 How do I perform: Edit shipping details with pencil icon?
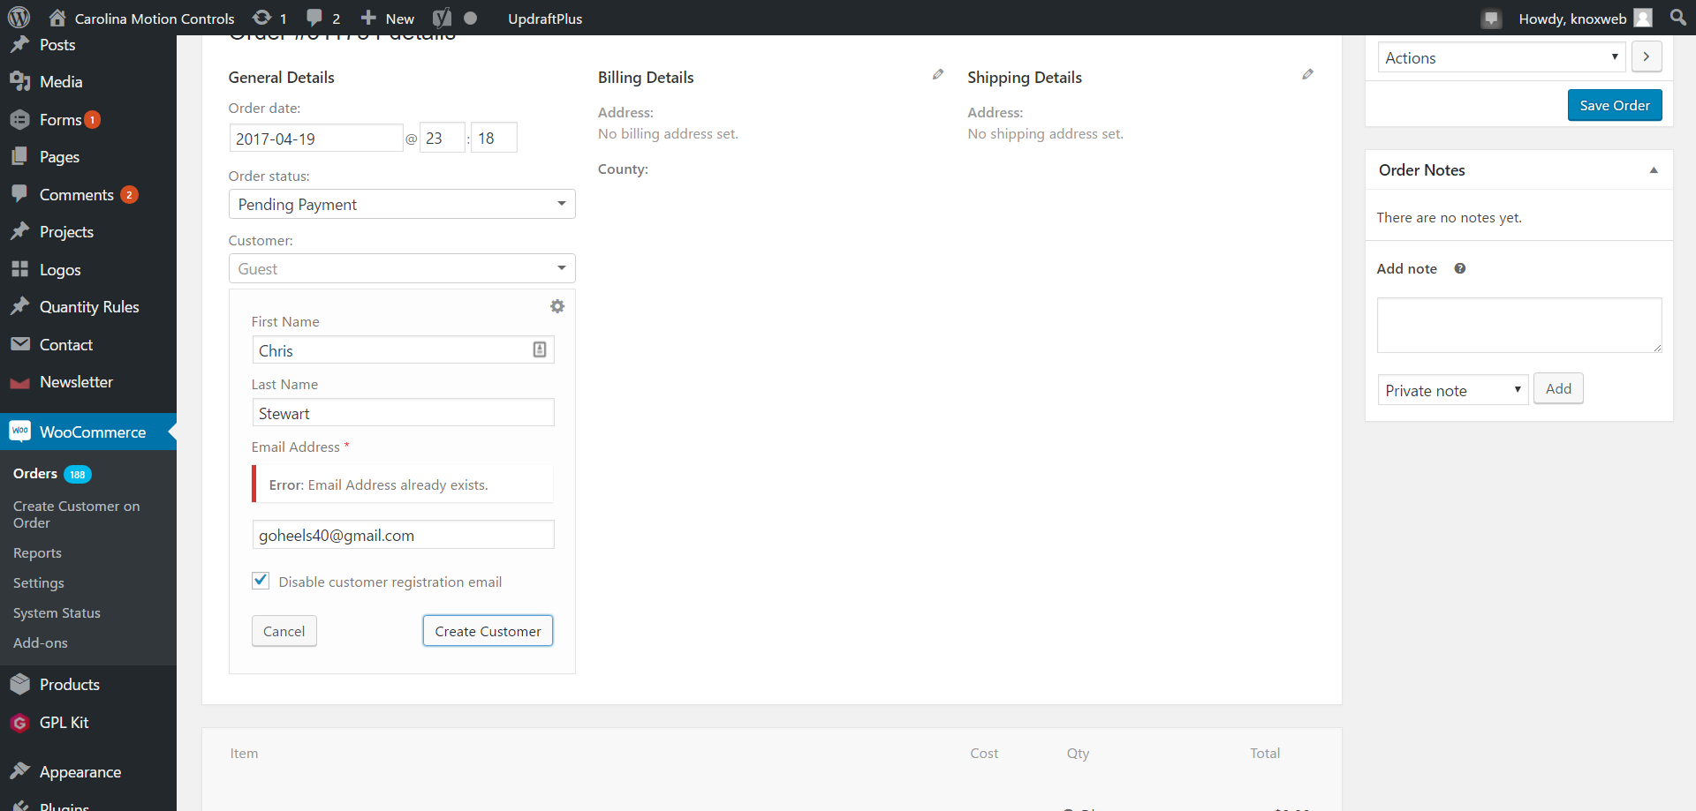click(x=1307, y=75)
